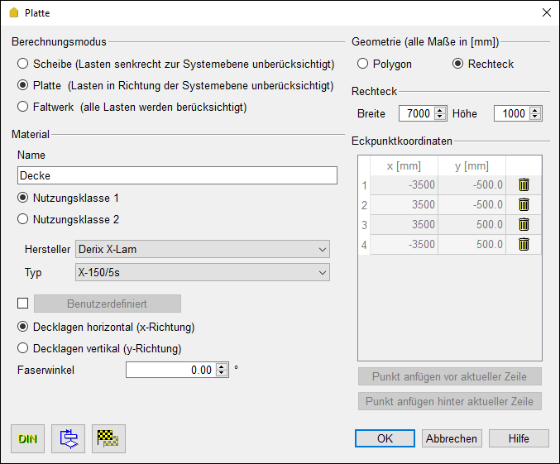
Task: Click the Faserwinkel spinner arrows
Action: [x=221, y=370]
